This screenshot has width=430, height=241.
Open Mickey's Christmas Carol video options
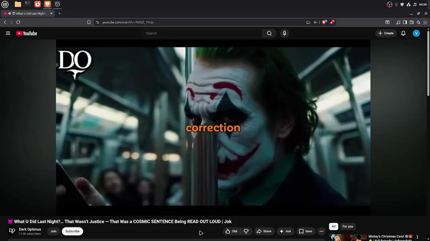click(417, 237)
